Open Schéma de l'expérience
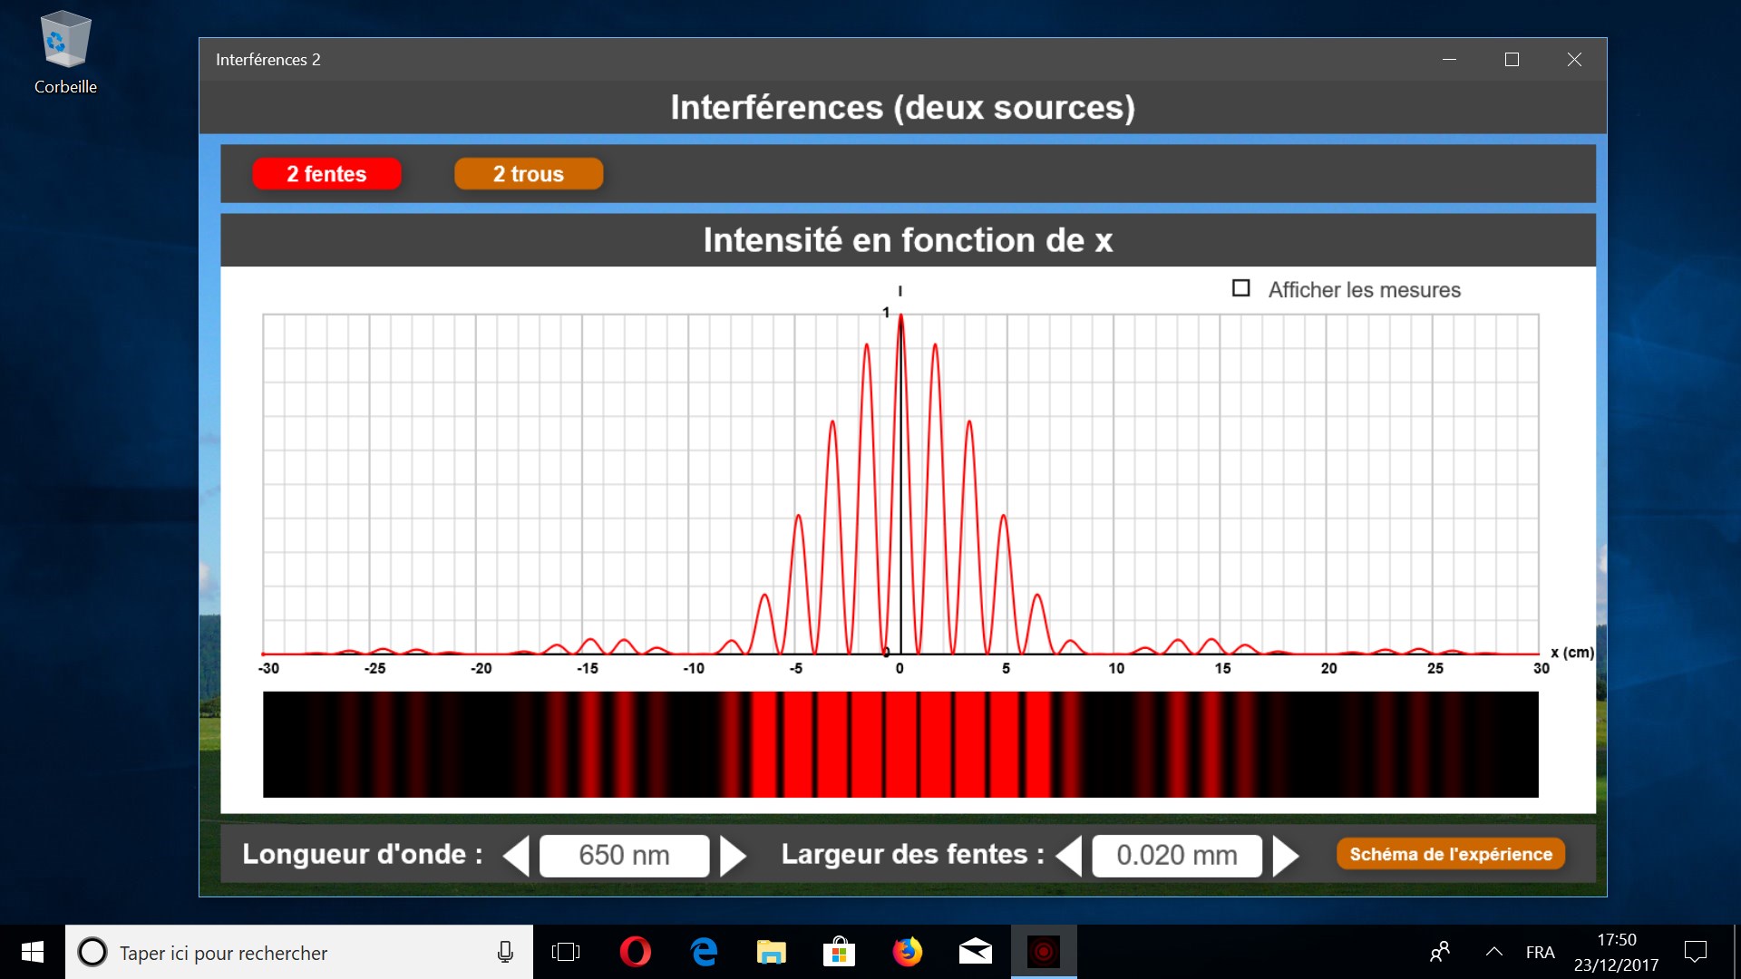 (x=1450, y=854)
